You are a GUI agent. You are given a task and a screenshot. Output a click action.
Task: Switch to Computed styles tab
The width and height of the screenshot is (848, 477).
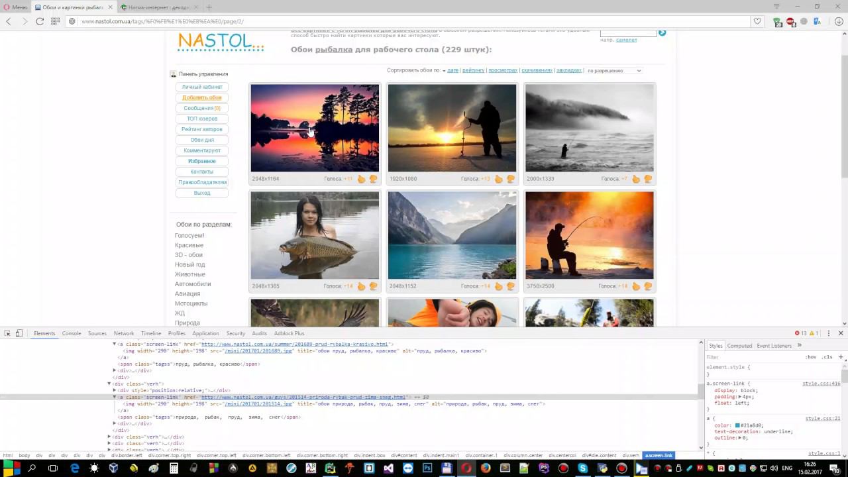[x=739, y=346]
